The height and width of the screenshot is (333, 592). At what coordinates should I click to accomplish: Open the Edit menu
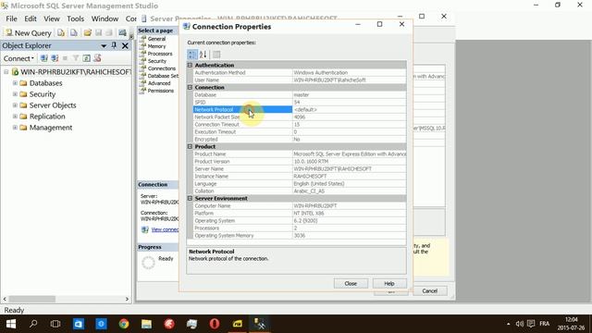tap(31, 18)
